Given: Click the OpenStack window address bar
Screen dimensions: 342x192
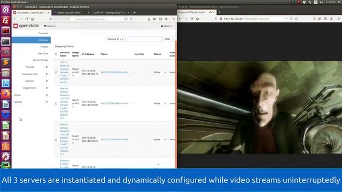Looking at the screenshot, I should [x=90, y=19].
